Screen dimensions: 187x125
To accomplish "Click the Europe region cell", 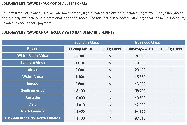I will 33,84.
